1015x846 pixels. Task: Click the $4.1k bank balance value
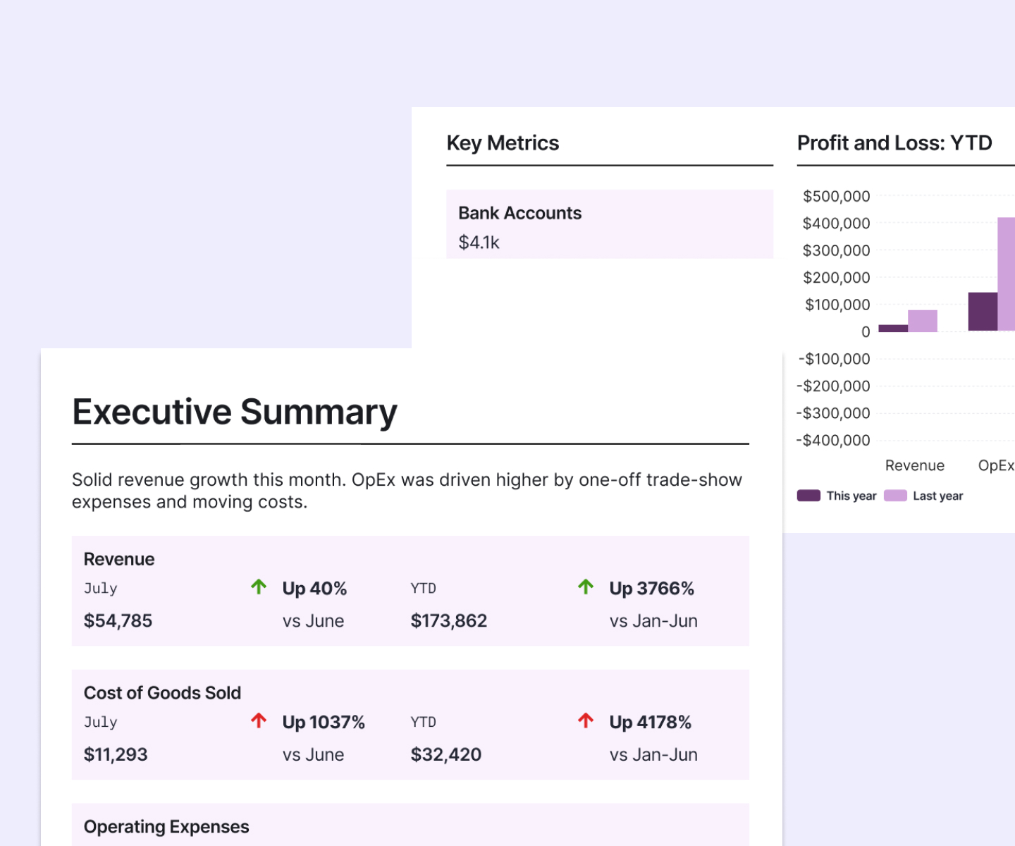[x=479, y=243]
